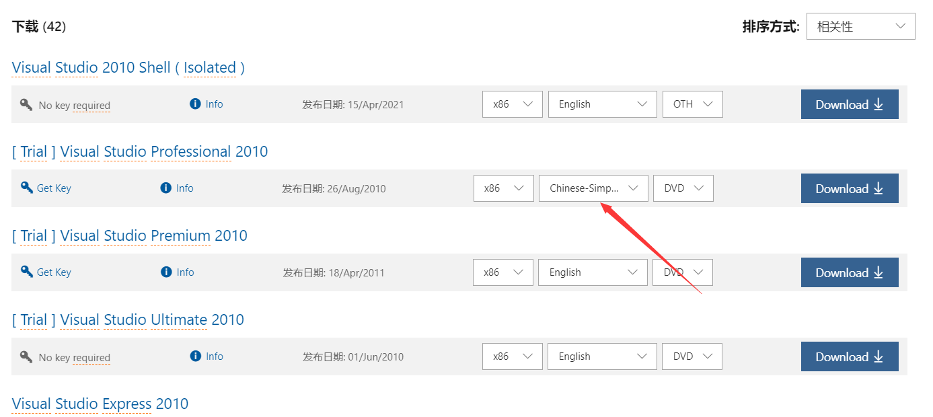Click the info icon in Visual Studio Professional row

[x=166, y=188]
